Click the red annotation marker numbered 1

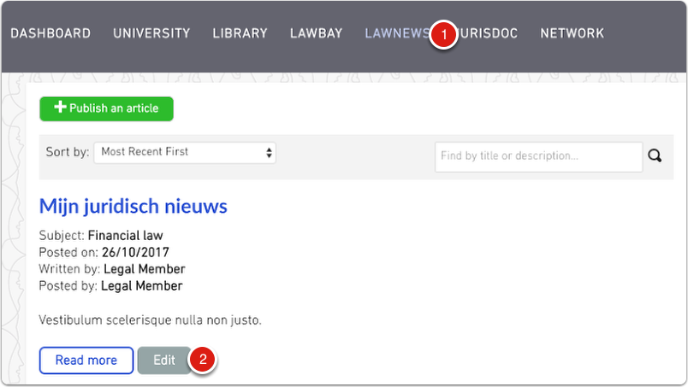(442, 34)
